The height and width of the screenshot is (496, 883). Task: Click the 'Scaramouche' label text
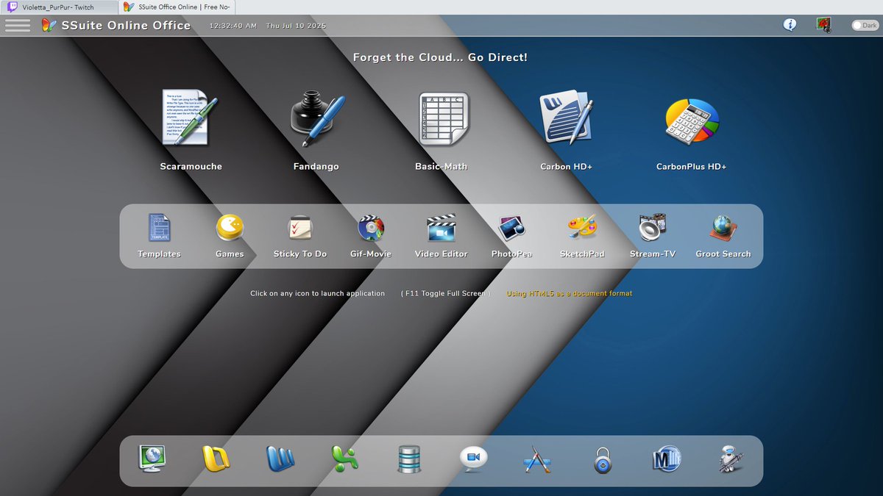(x=191, y=167)
